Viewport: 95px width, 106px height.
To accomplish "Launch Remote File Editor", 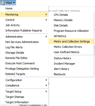I will pyautogui.click(x=17, y=58).
